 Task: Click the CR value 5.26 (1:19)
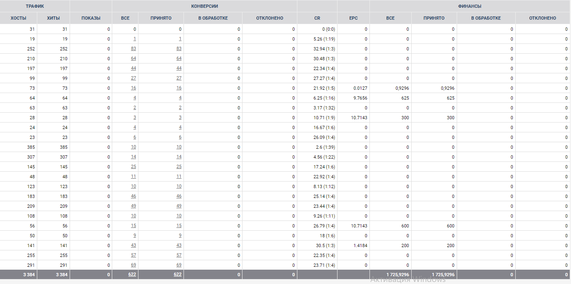click(324, 39)
